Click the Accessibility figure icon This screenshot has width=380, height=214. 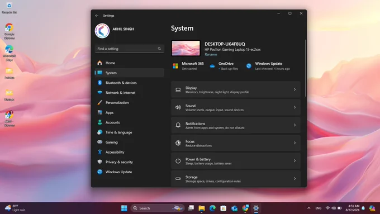pyautogui.click(x=99, y=152)
